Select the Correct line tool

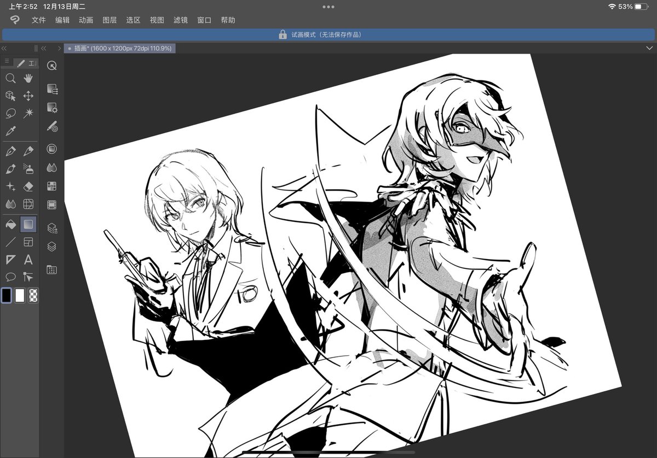click(x=28, y=277)
